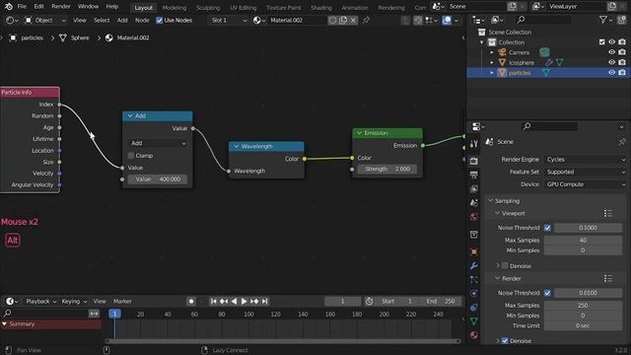Open the Edit menu
The image size is (631, 355).
[38, 7]
